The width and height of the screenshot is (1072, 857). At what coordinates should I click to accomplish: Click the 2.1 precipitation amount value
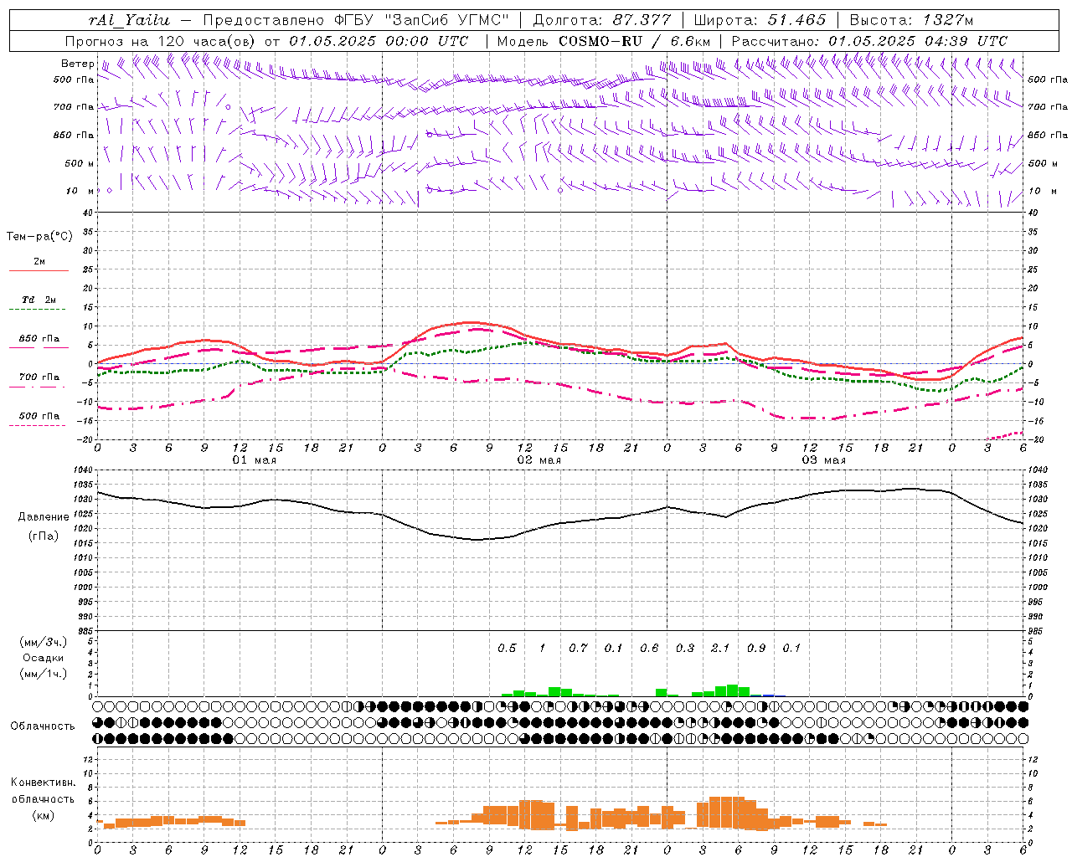point(720,648)
